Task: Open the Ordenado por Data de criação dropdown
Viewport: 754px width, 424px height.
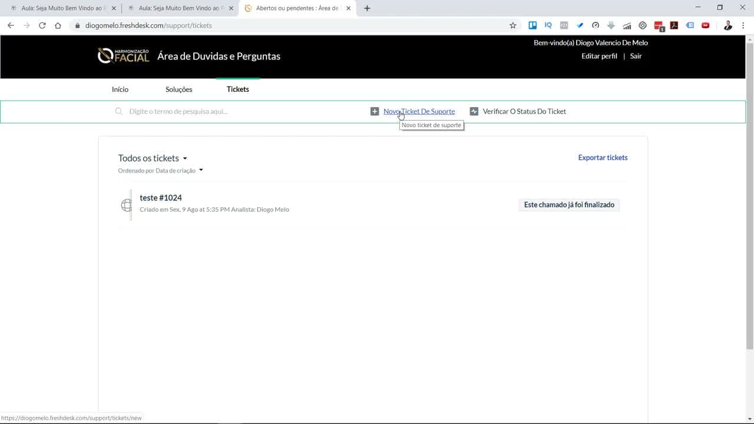Action: point(161,170)
